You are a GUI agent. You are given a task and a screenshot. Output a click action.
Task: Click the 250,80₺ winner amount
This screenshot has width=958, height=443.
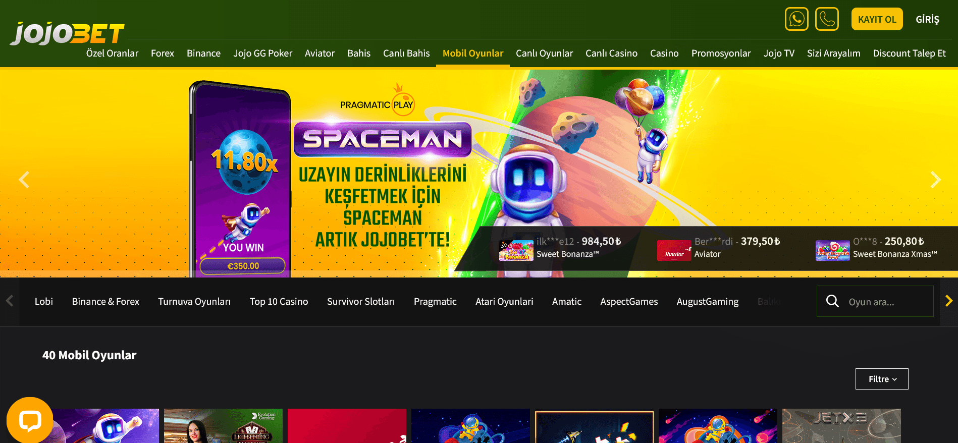tap(904, 241)
